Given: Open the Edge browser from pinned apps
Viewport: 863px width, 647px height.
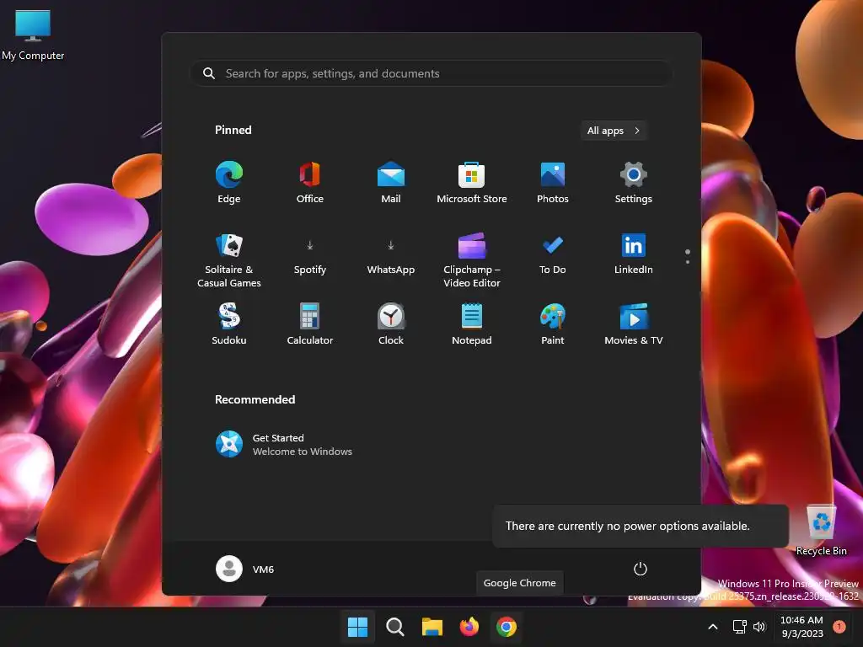Looking at the screenshot, I should click(x=229, y=183).
